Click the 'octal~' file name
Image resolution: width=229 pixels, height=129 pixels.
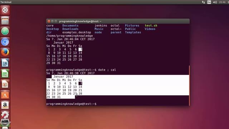click(116, 29)
